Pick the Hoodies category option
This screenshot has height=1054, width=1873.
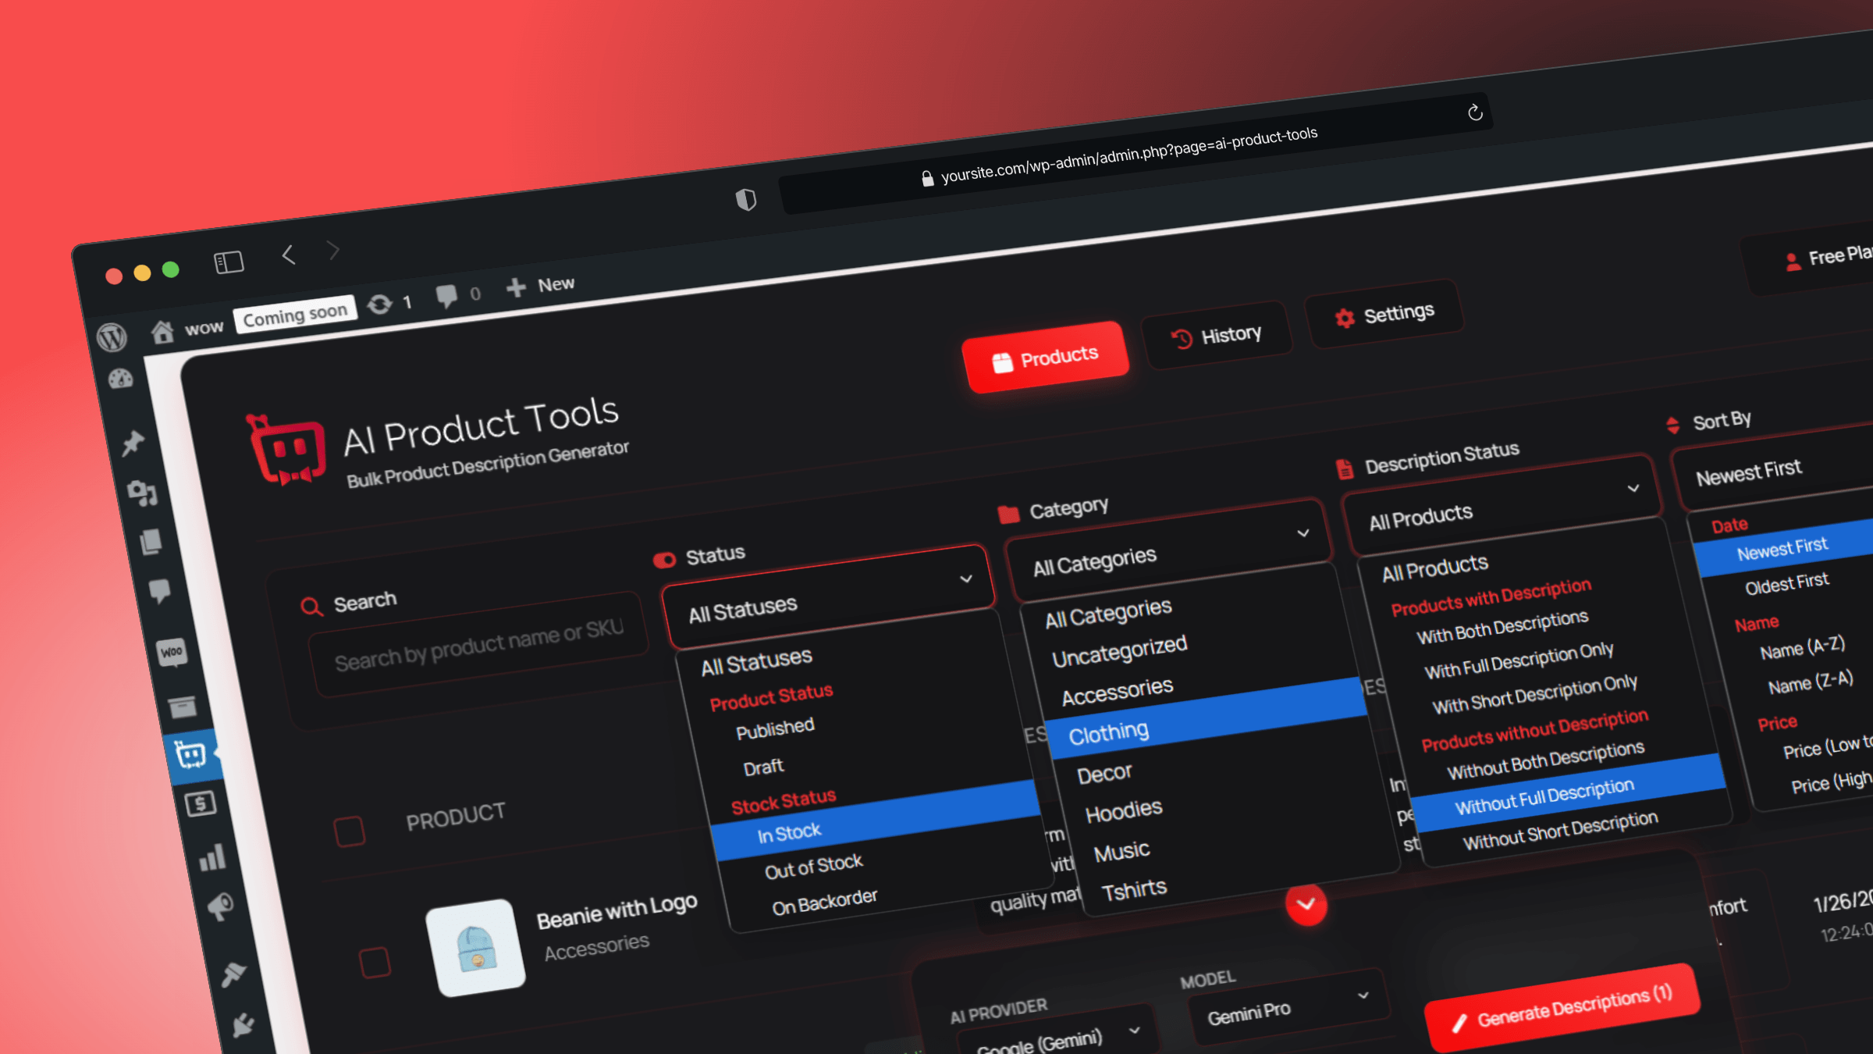(x=1124, y=812)
